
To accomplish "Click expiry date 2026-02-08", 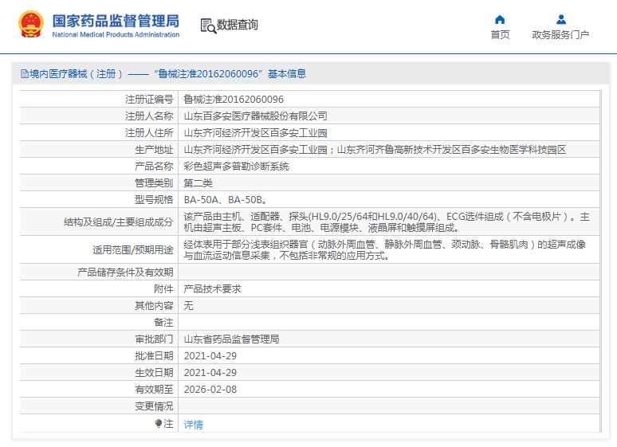I will click(210, 390).
